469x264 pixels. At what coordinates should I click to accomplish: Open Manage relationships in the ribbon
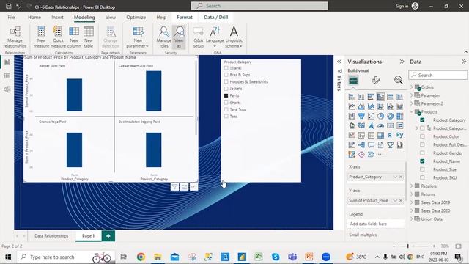(15, 37)
